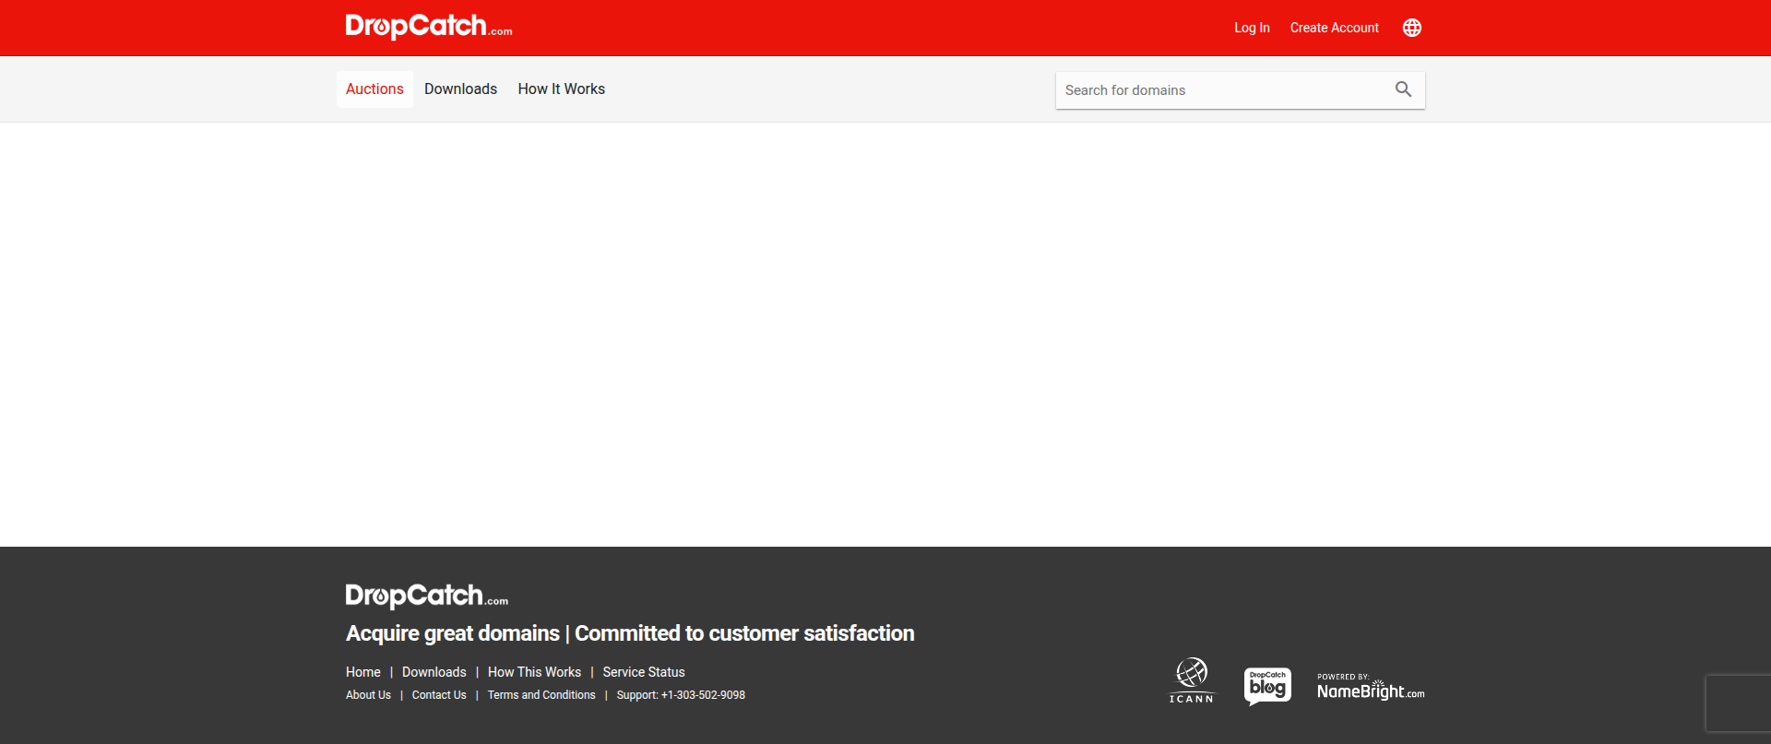The width and height of the screenshot is (1771, 744).
Task: Open the How It Works tab
Action: [561, 89]
